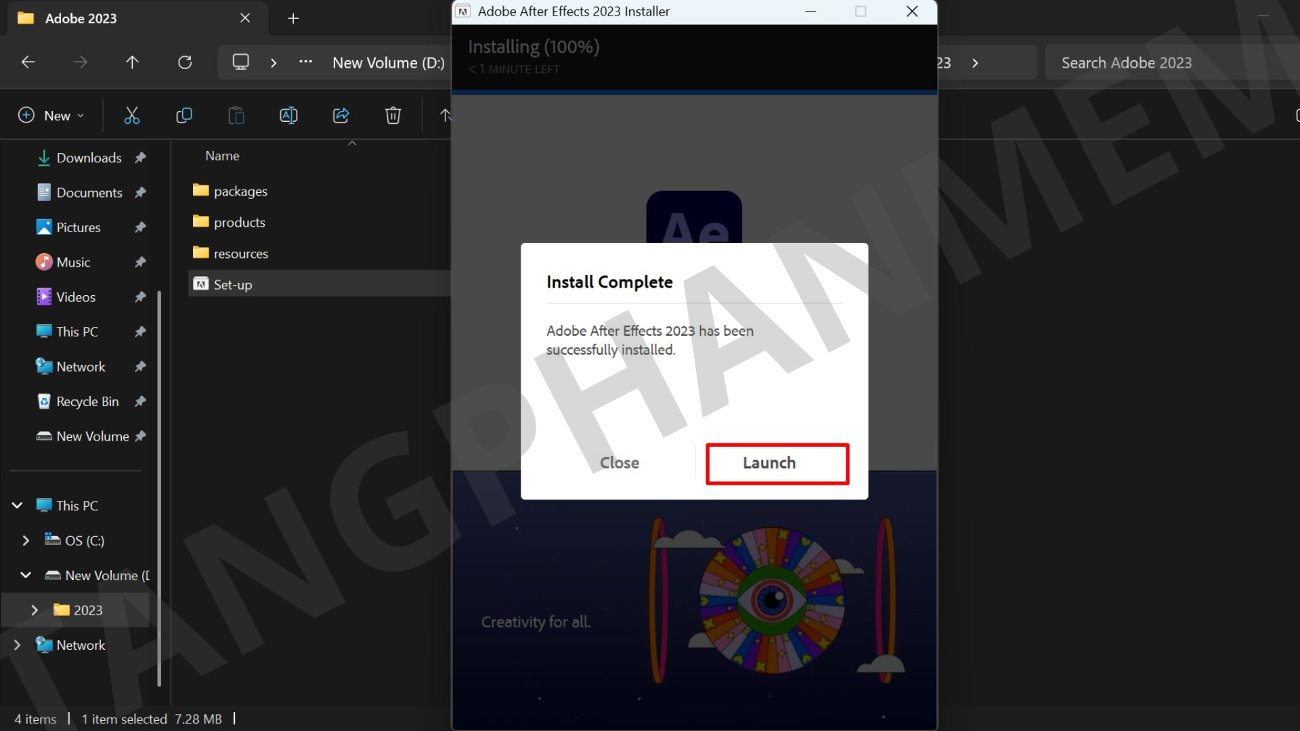Image resolution: width=1300 pixels, height=731 pixels.
Task: Select the packages folder
Action: click(x=240, y=192)
